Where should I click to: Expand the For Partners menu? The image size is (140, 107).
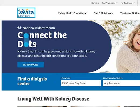pos(127,3)
